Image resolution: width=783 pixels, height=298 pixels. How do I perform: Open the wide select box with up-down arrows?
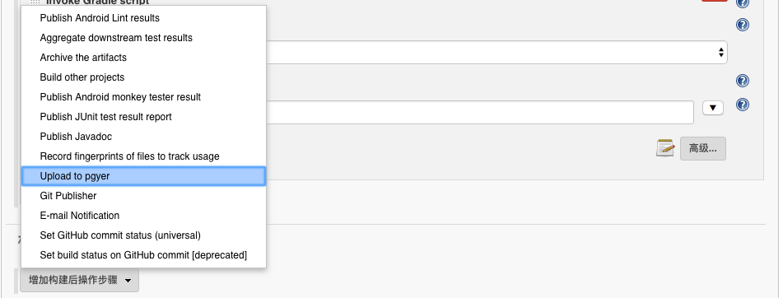pyautogui.click(x=496, y=53)
